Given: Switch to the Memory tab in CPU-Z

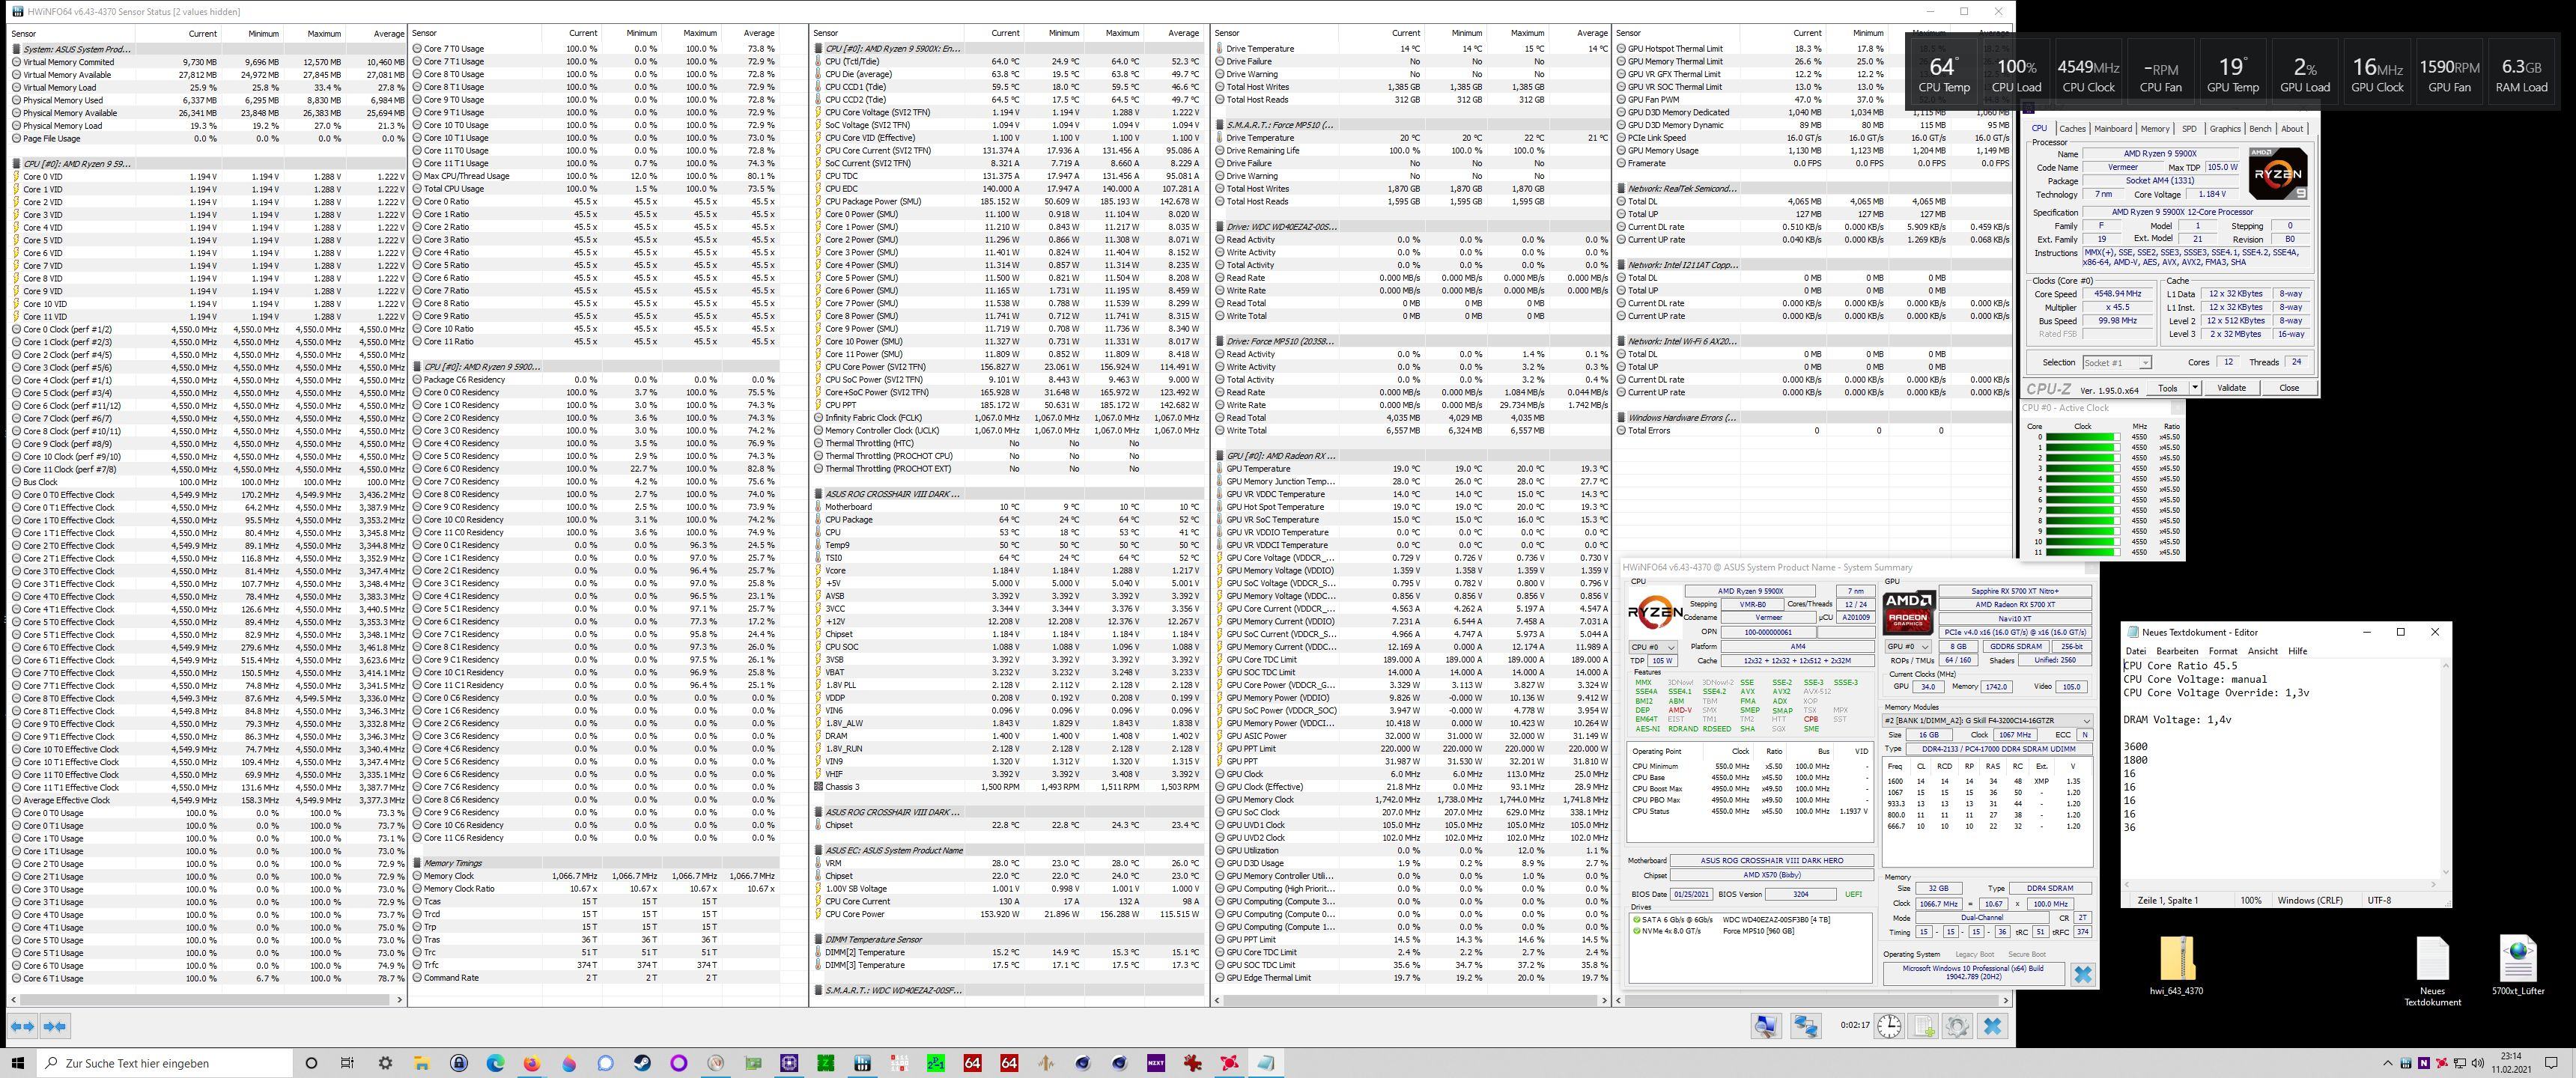Looking at the screenshot, I should pos(2154,129).
